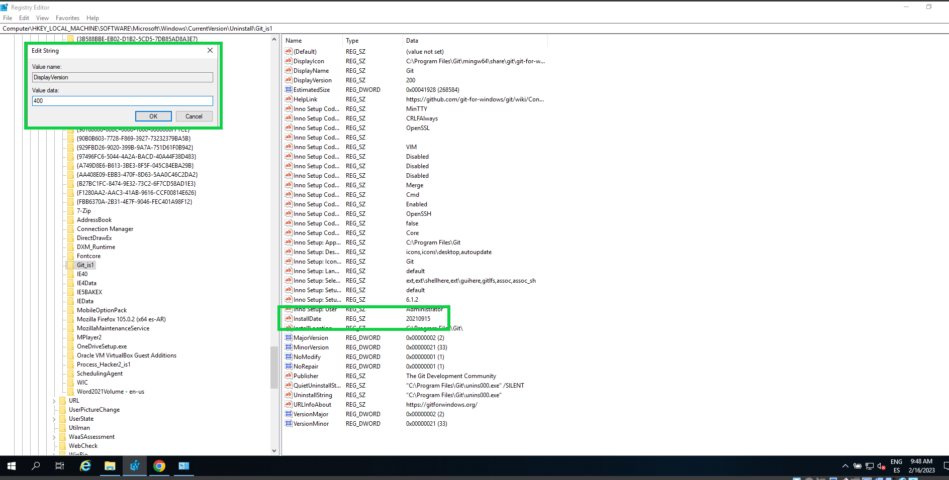Click the string icon next to Publisher

(288, 376)
